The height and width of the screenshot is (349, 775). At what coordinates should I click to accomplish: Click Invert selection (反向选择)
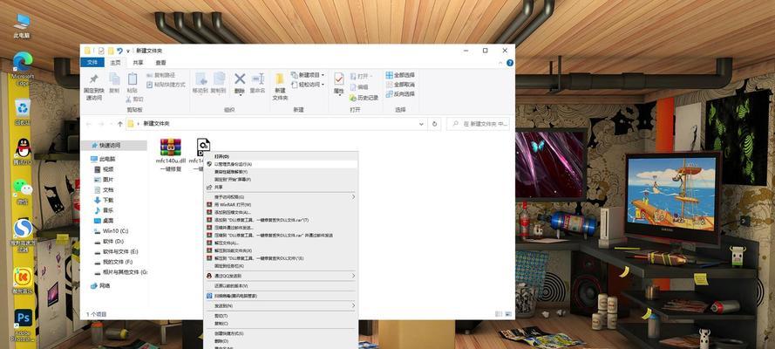click(400, 94)
